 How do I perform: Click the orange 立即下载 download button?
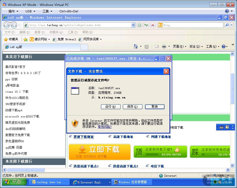tap(100, 152)
